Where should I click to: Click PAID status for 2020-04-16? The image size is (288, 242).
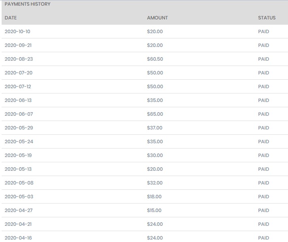pyautogui.click(x=264, y=238)
